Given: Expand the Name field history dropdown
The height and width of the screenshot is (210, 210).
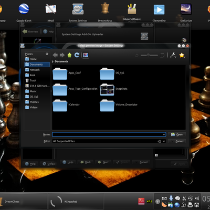Looking at the screenshot, I should 164,134.
